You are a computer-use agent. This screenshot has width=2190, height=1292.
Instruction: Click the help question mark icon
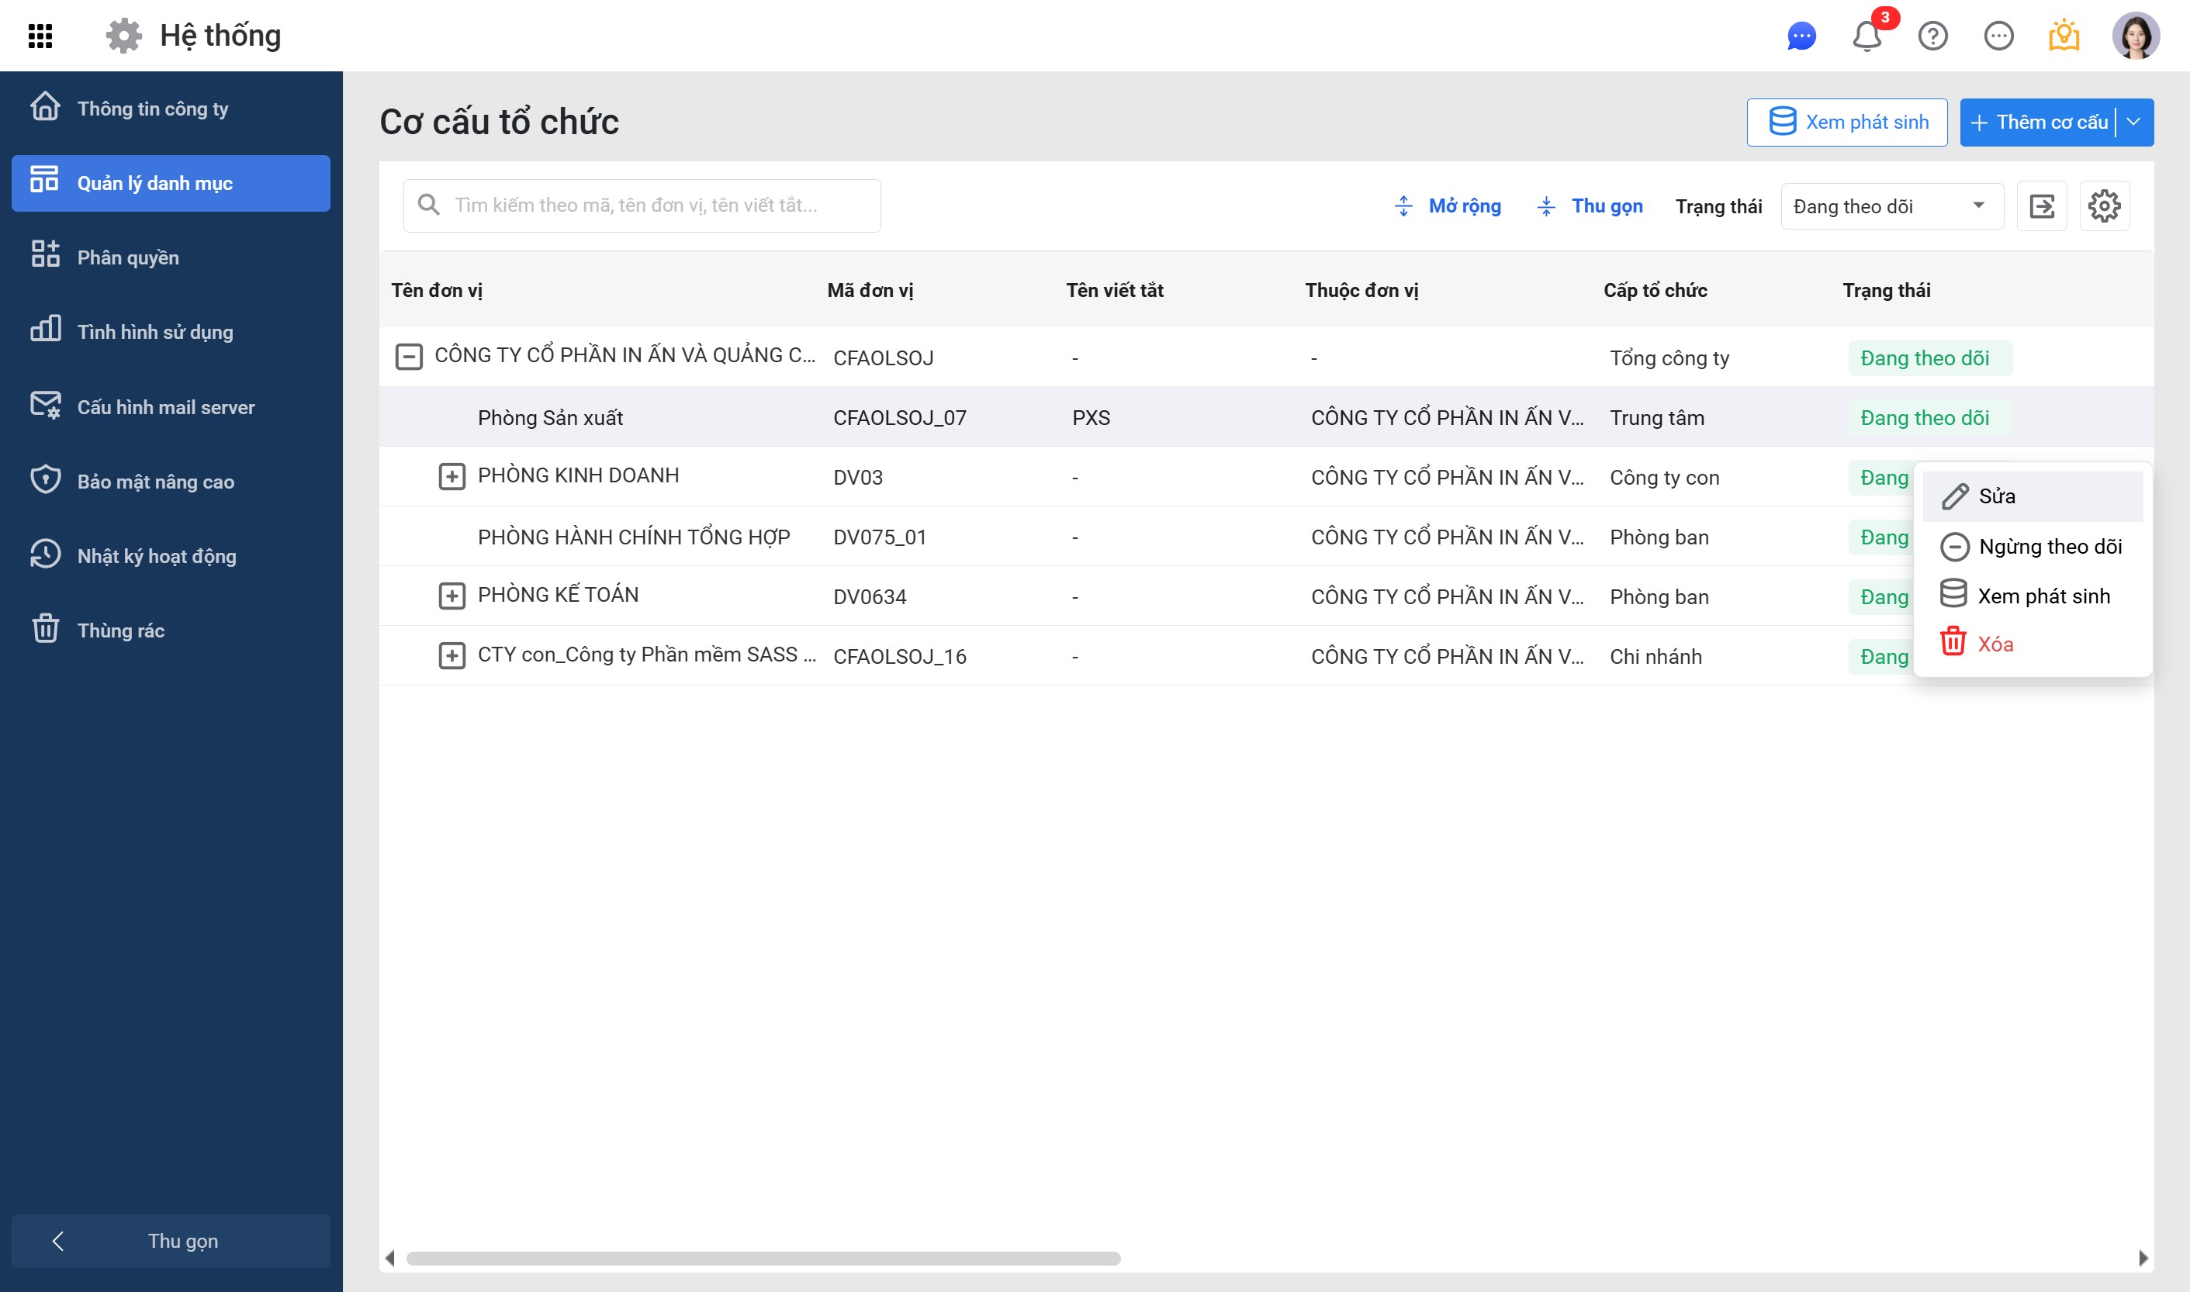(1932, 36)
